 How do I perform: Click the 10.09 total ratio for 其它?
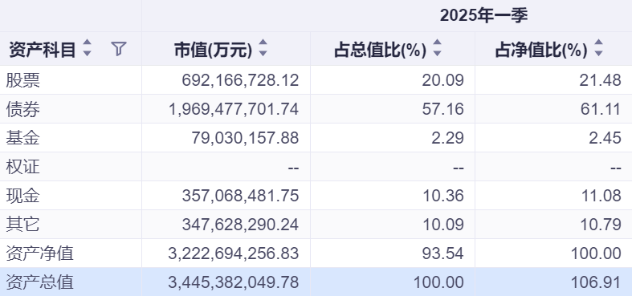443,225
